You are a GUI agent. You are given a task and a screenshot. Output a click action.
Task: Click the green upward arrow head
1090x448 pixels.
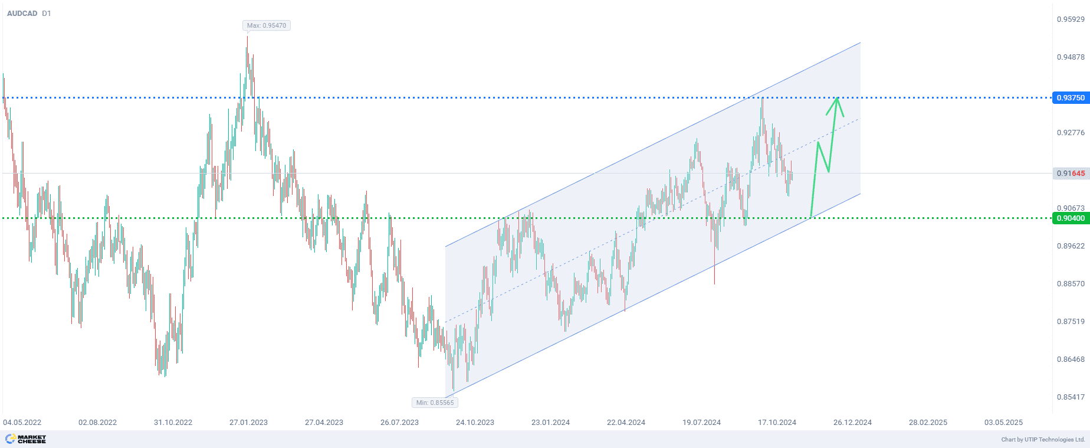(836, 100)
